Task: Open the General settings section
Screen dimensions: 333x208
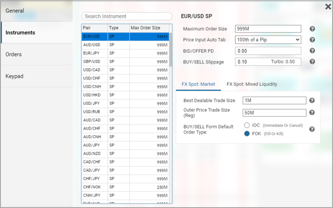Action: pyautogui.click(x=36, y=11)
